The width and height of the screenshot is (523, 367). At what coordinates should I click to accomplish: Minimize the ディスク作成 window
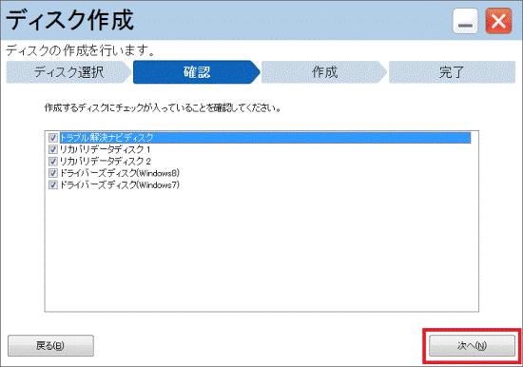pyautogui.click(x=465, y=21)
